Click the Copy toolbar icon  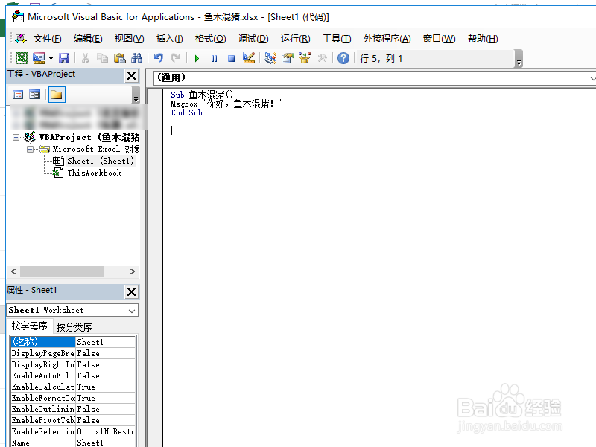(102, 58)
